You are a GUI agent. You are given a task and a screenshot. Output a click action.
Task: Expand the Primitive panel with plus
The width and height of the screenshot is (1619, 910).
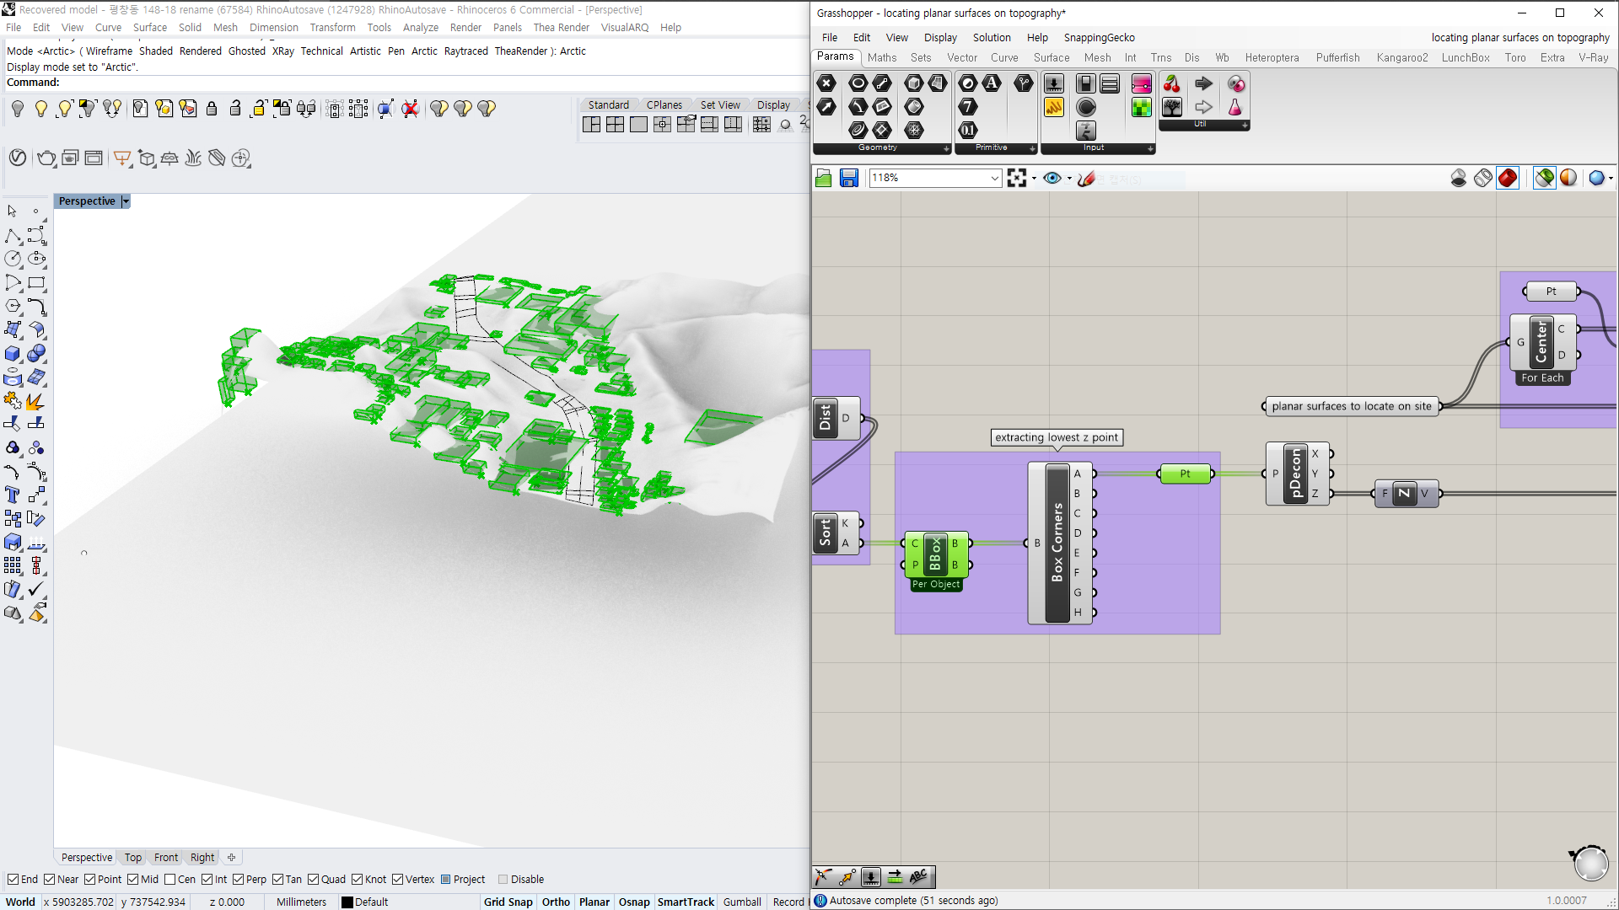coord(1032,148)
